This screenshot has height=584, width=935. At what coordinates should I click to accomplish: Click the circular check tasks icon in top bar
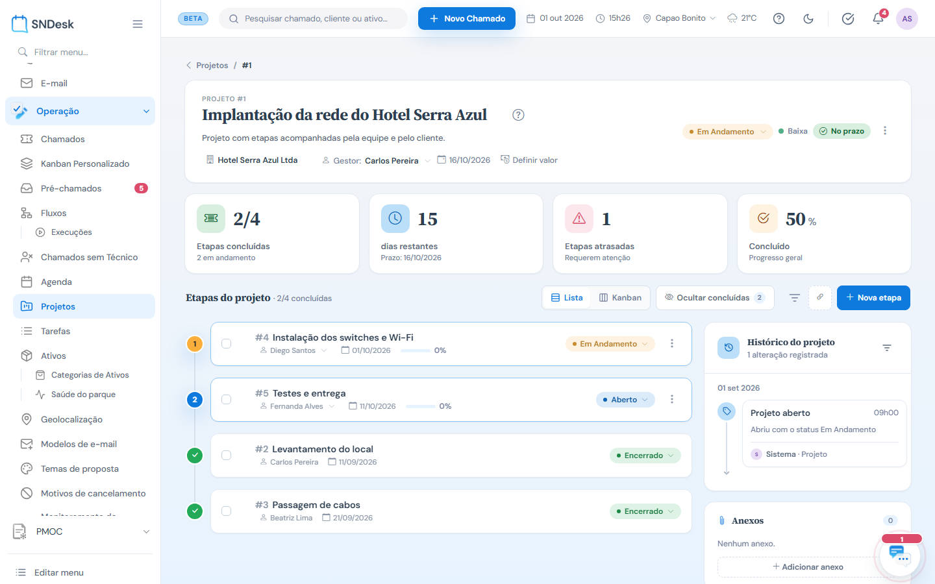point(848,19)
